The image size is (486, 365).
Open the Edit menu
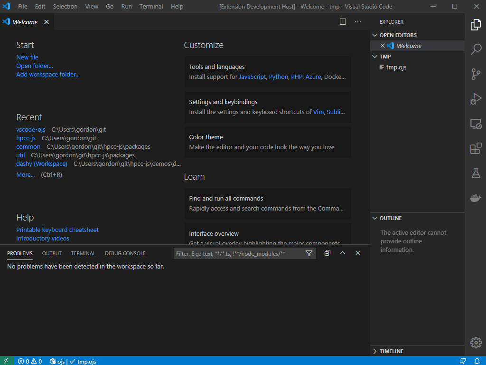[x=40, y=7]
